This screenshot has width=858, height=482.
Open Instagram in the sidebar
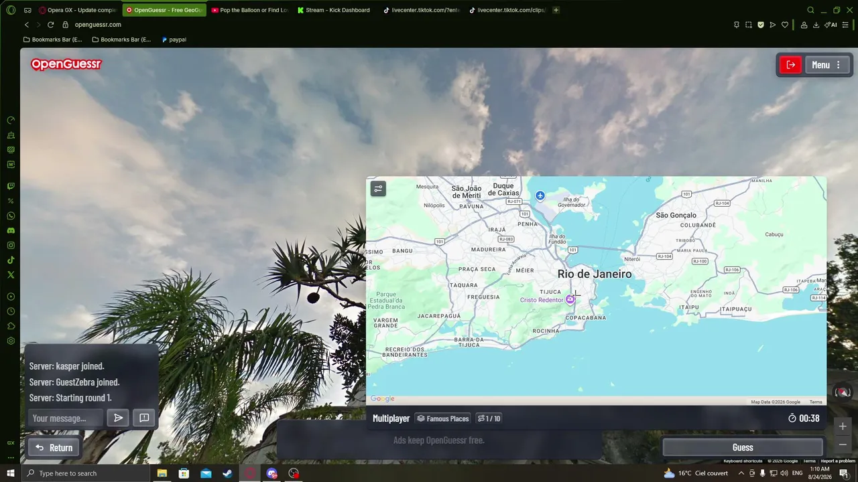tap(11, 245)
